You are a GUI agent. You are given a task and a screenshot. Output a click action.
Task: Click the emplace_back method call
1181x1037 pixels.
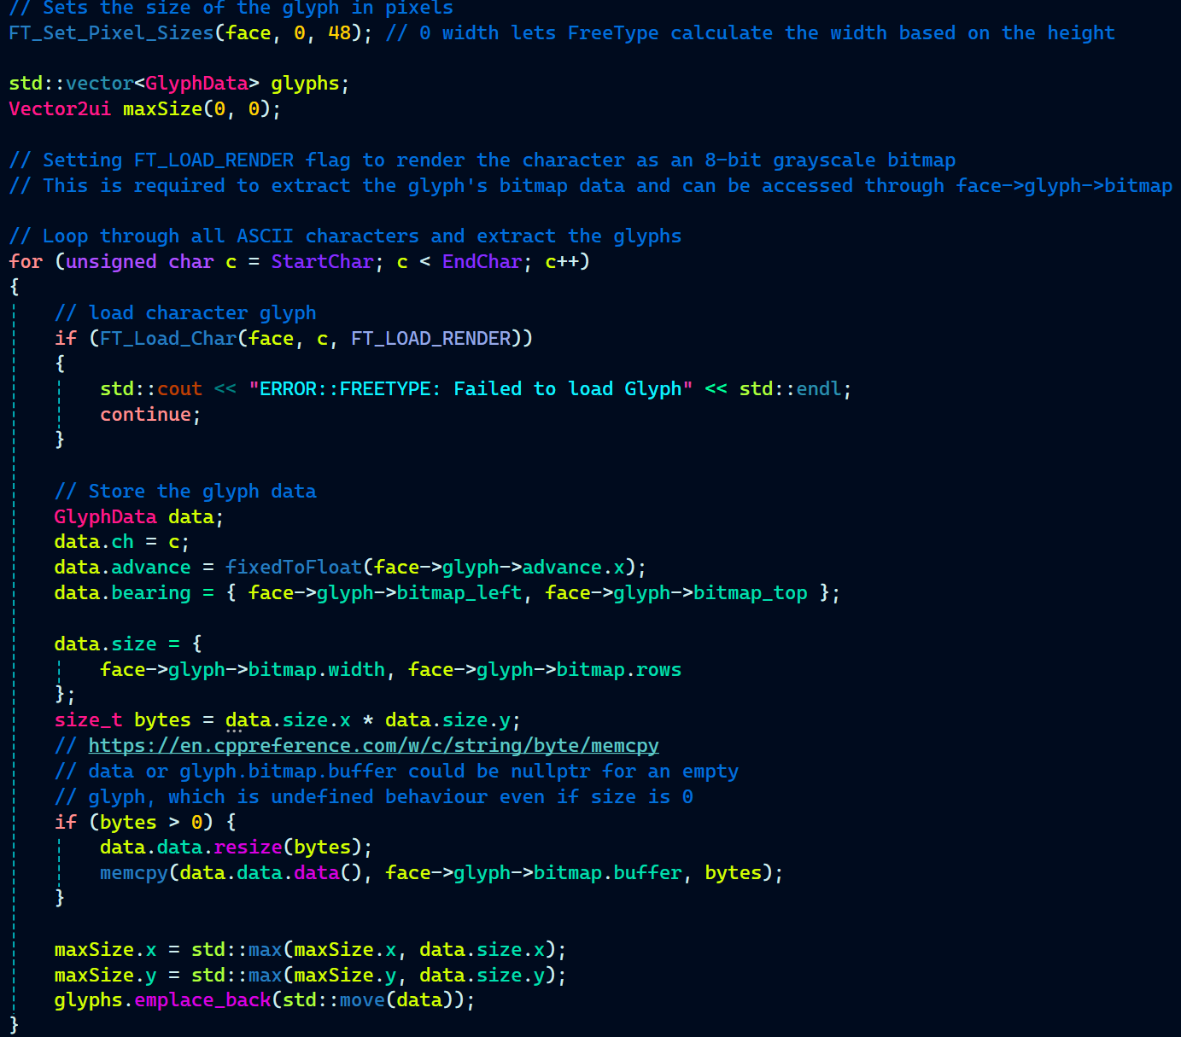click(x=202, y=1000)
